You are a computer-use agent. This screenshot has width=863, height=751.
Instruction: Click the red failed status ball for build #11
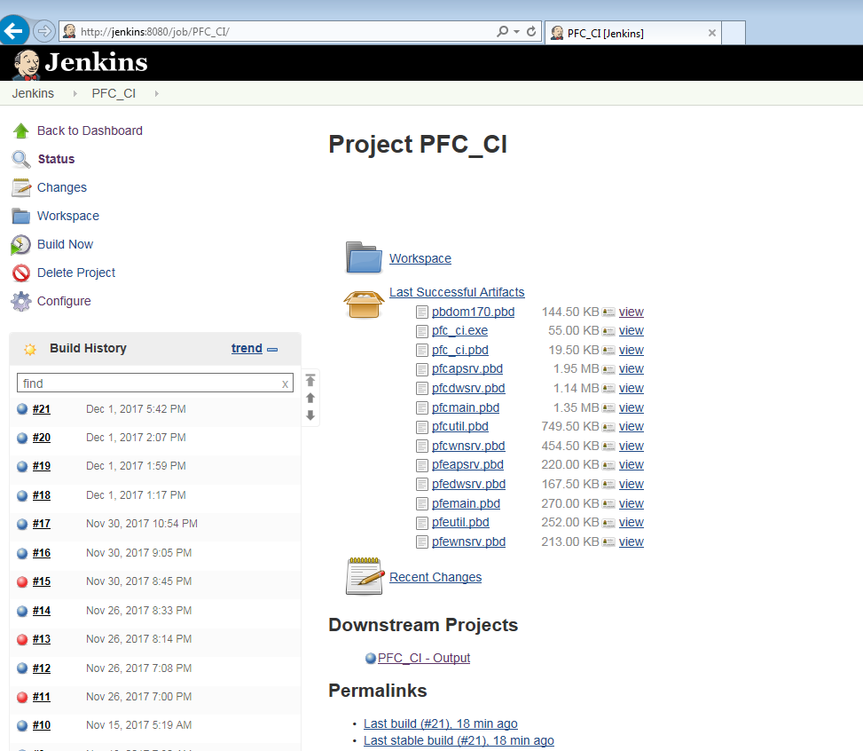[22, 697]
